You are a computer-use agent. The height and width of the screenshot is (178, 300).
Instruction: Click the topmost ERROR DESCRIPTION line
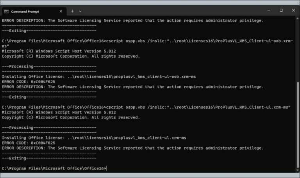tap(132, 21)
